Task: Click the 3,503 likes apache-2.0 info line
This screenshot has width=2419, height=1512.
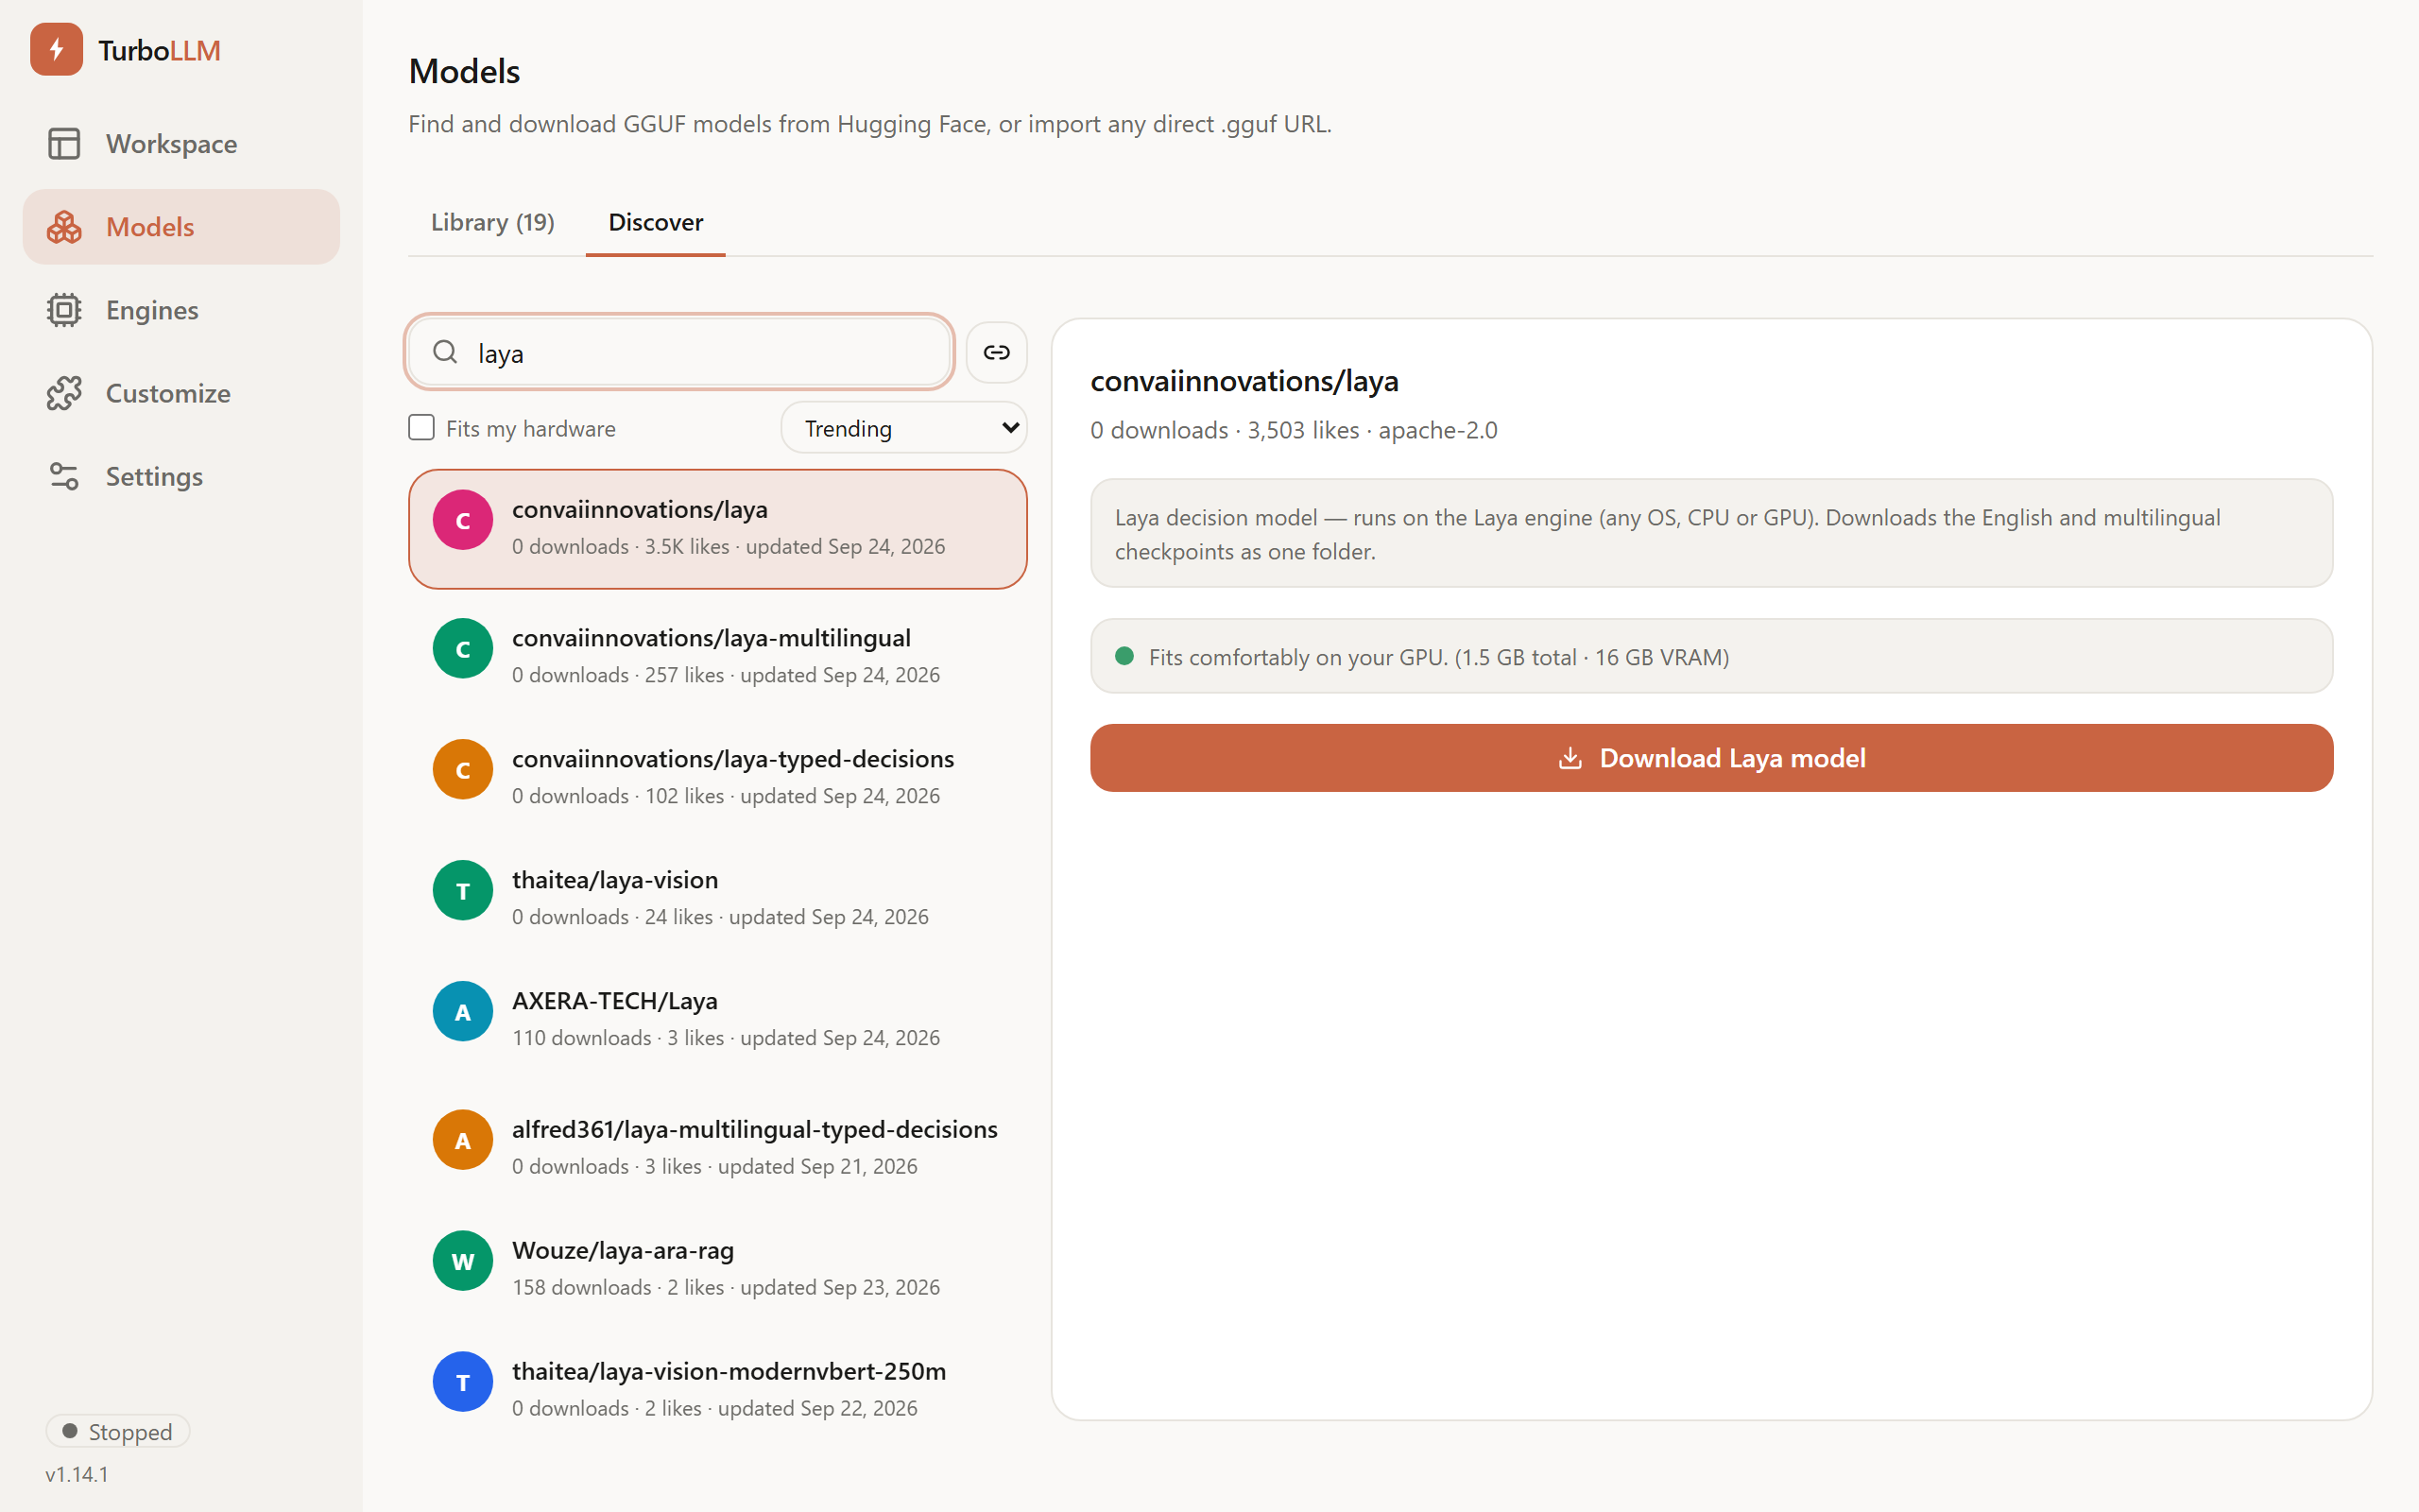Action: (x=1294, y=430)
